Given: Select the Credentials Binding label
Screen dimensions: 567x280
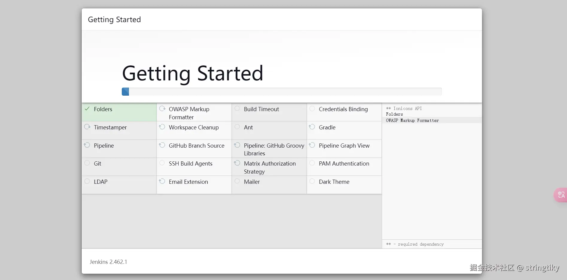Looking at the screenshot, I should pos(343,109).
